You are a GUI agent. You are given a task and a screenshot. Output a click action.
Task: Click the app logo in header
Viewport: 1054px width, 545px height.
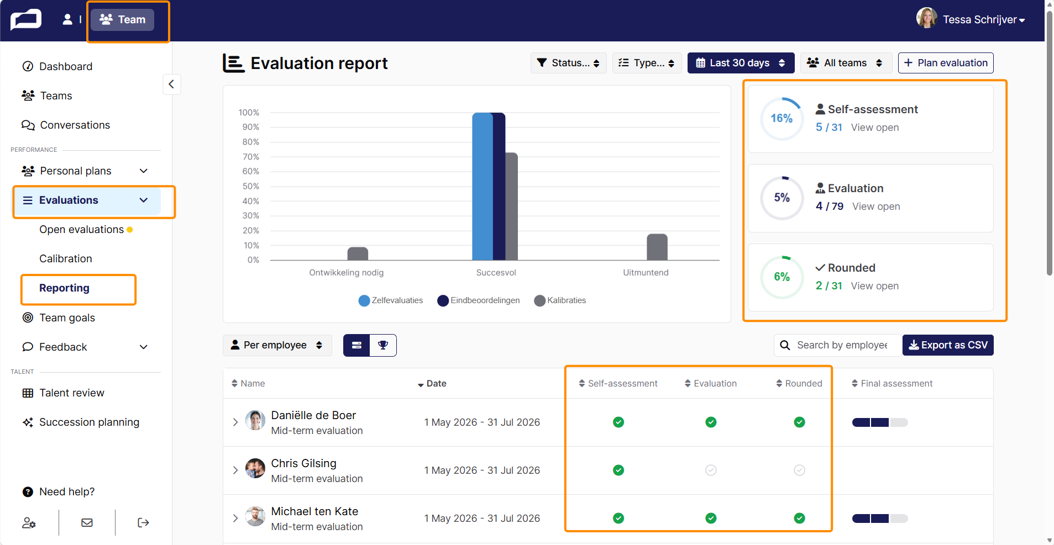pos(26,20)
